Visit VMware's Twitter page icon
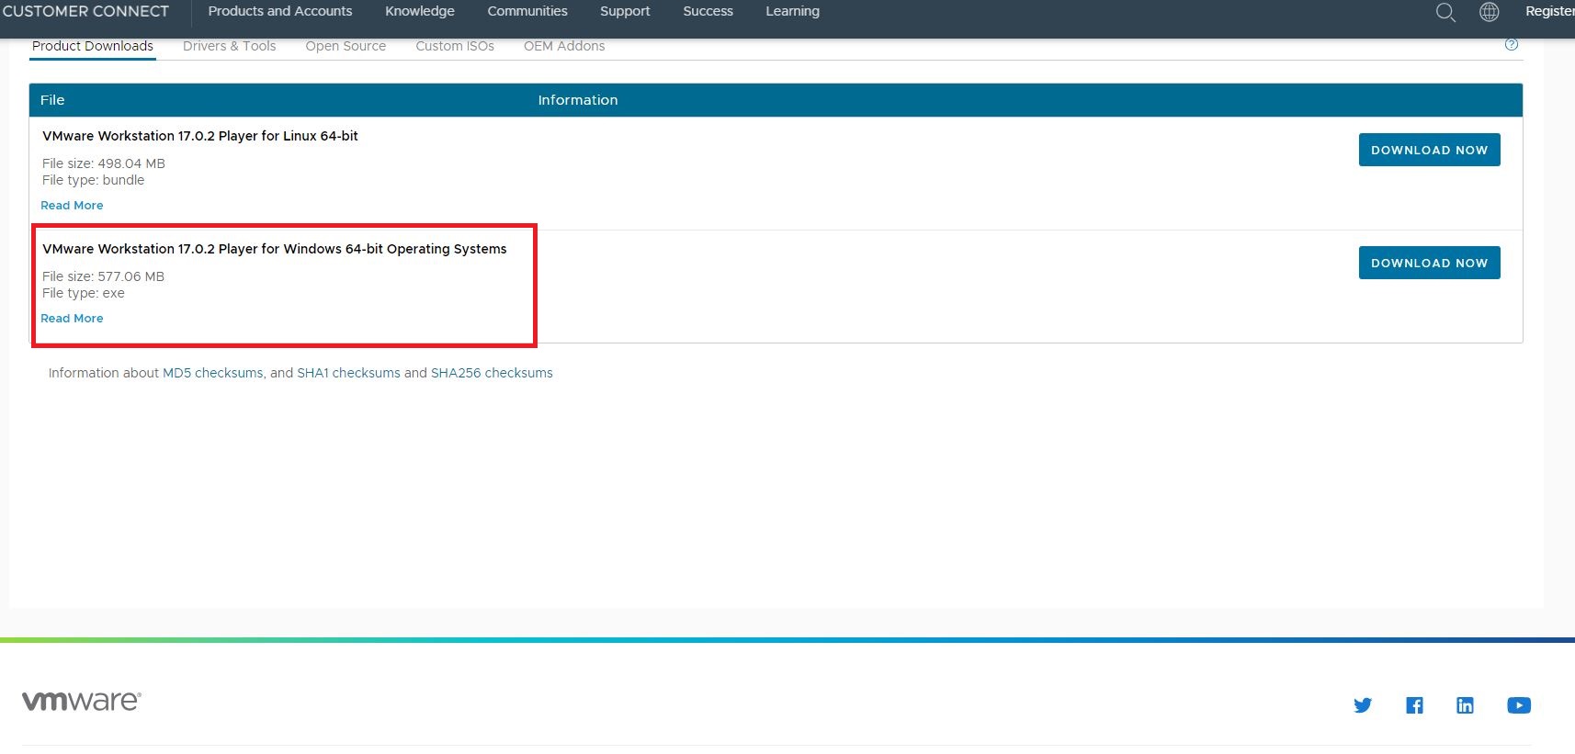 [x=1363, y=705]
